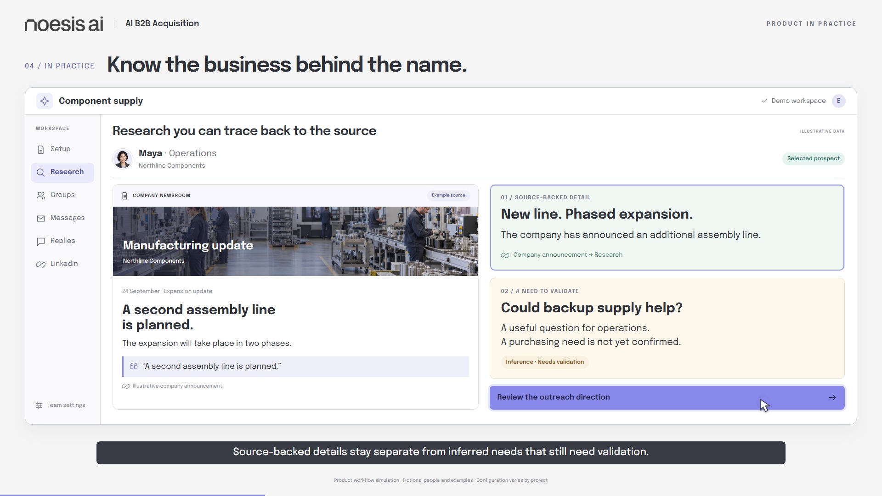Image resolution: width=882 pixels, height=496 pixels.
Task: Click the Example source tag
Action: pos(448,196)
